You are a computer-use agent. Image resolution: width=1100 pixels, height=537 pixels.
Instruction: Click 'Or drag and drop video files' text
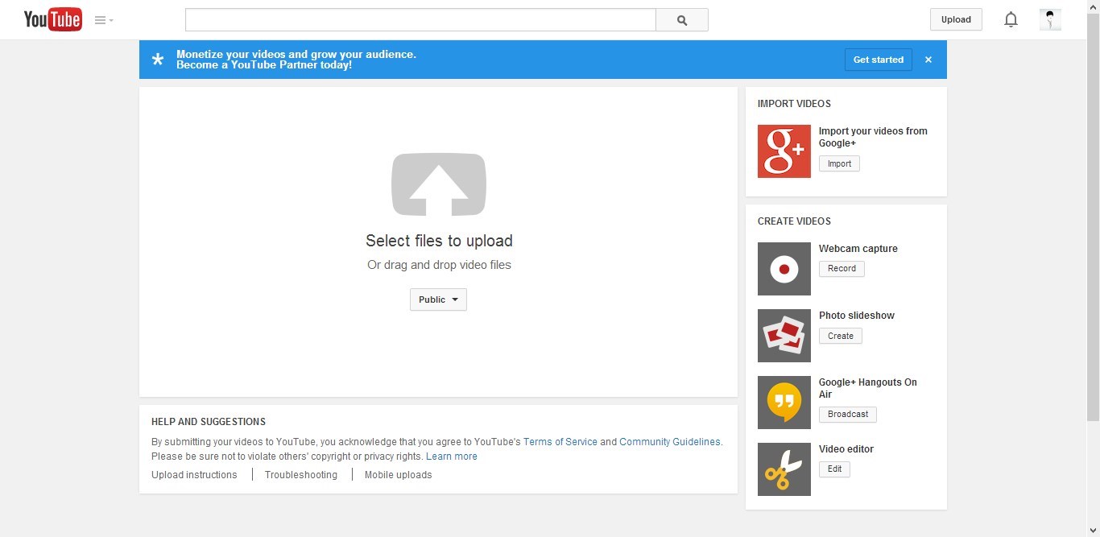tap(439, 265)
